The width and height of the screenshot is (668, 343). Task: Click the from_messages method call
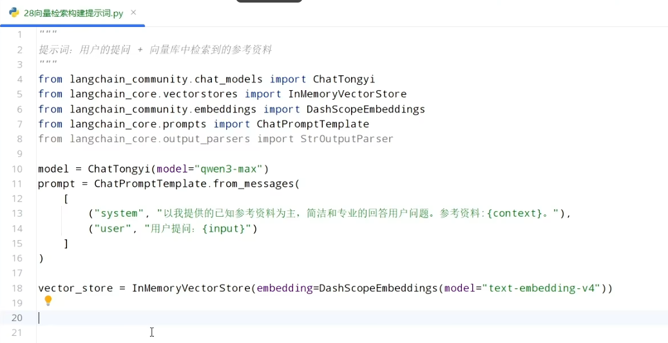[x=253, y=184]
